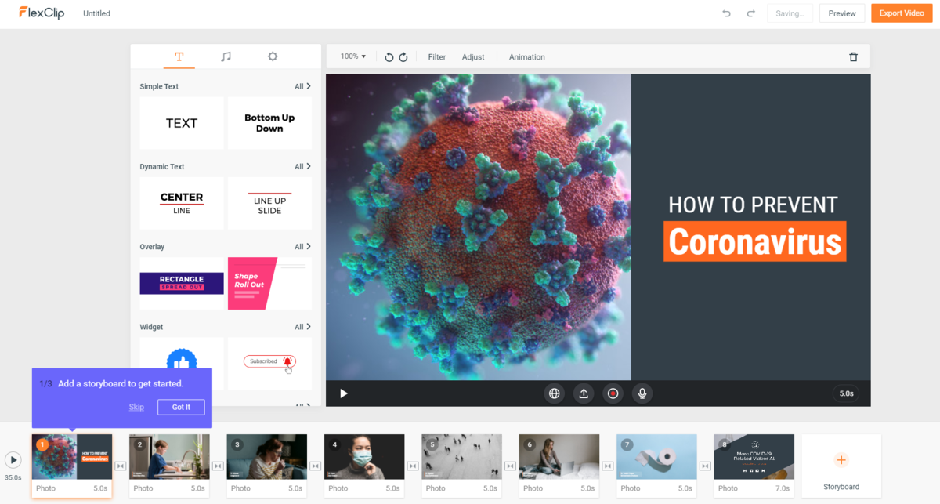Open the Music tab
Image resolution: width=940 pixels, height=504 pixels.
(x=226, y=56)
